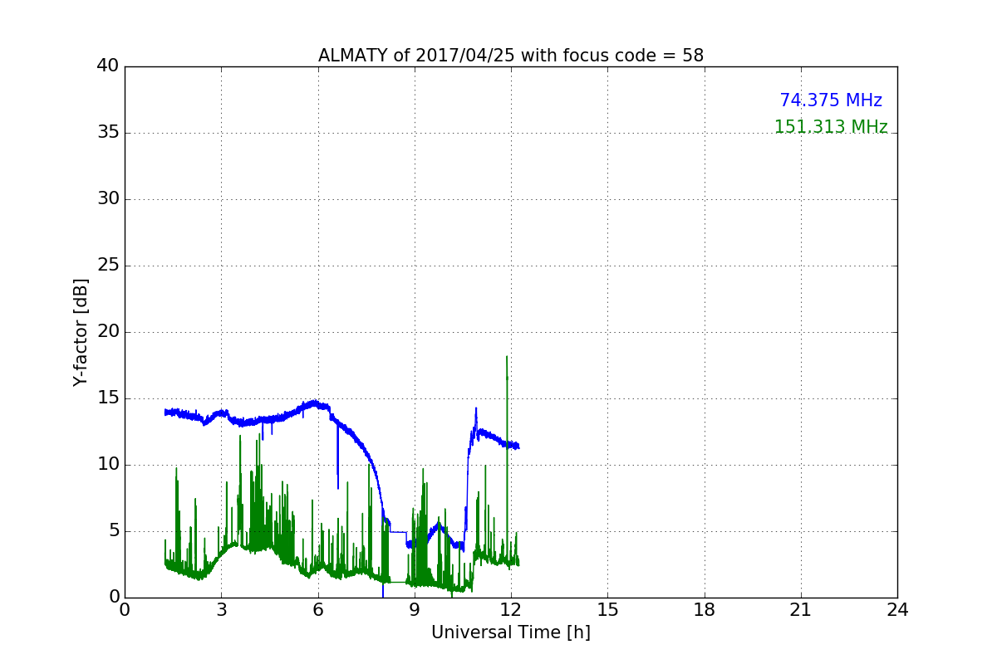Click the y-axis tick label 15
This screenshot has width=997, height=664.
click(x=108, y=398)
